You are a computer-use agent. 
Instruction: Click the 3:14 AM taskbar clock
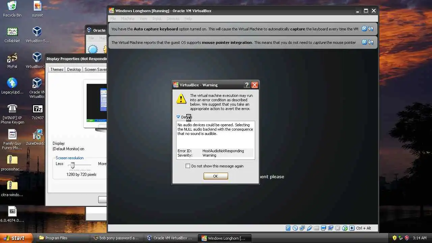pos(420,238)
